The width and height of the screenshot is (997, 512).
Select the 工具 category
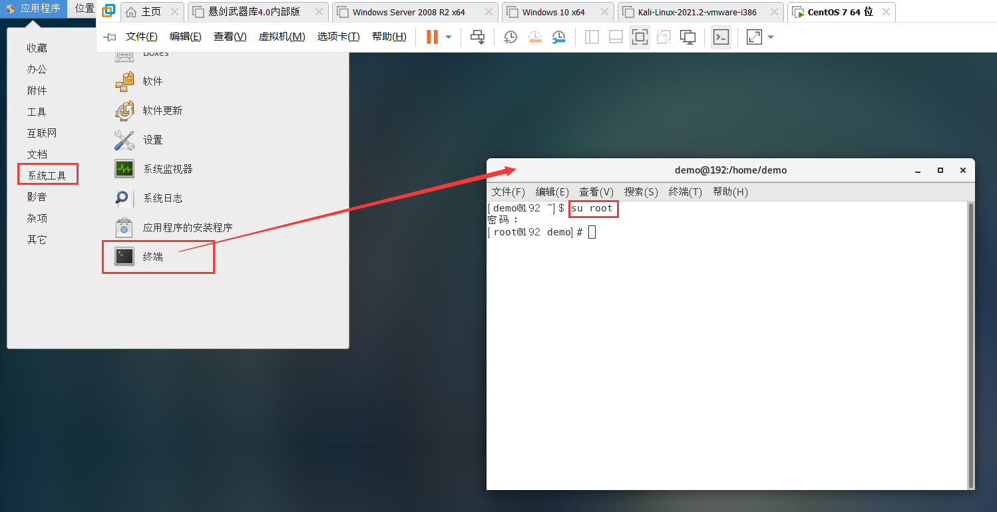point(37,112)
